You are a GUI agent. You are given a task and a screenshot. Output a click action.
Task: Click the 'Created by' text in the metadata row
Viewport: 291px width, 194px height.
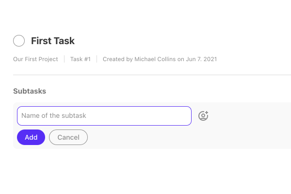pos(118,59)
